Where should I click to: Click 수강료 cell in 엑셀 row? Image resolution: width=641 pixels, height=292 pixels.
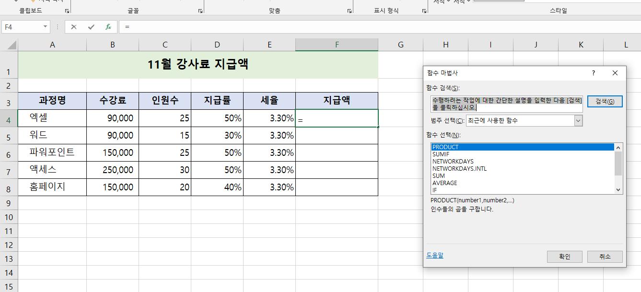coord(113,118)
